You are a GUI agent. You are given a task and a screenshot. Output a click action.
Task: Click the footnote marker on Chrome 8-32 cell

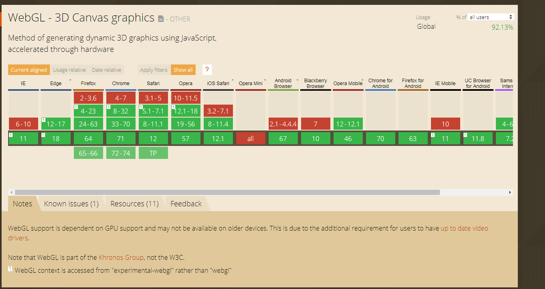(x=108, y=107)
